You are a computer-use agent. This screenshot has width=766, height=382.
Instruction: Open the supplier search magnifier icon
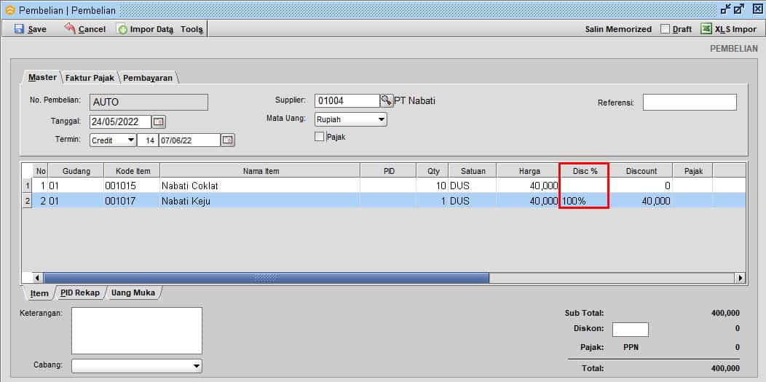(x=386, y=100)
